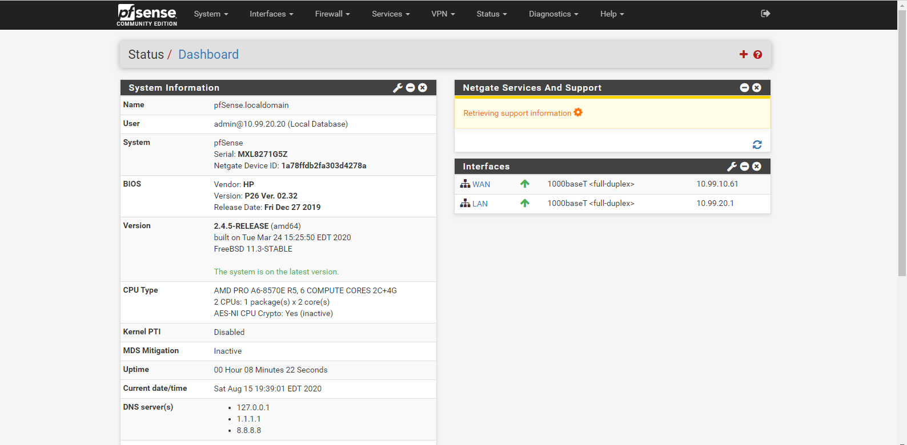Click the CPU type AMD PRO A6-8570E text

pyautogui.click(x=306, y=291)
